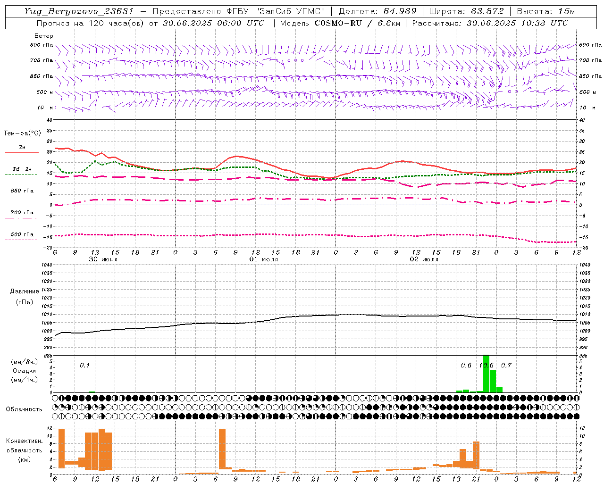Click the Давление pressure panel label
This screenshot has height=483, width=604.
(25, 291)
